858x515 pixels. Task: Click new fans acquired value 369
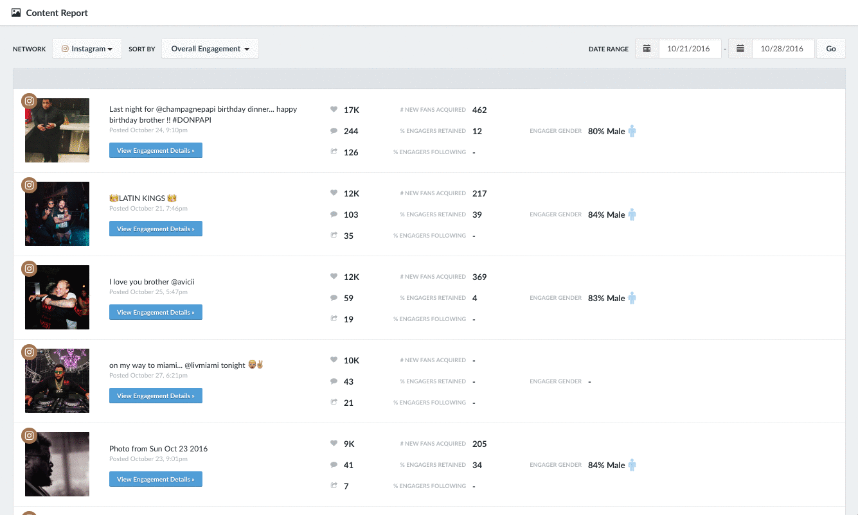(x=479, y=277)
